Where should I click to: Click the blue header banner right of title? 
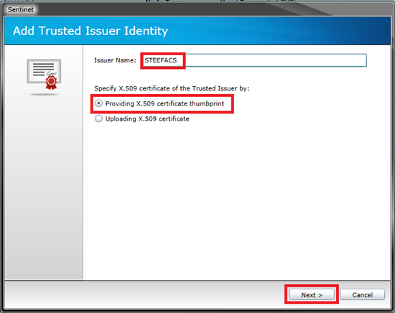point(277,31)
